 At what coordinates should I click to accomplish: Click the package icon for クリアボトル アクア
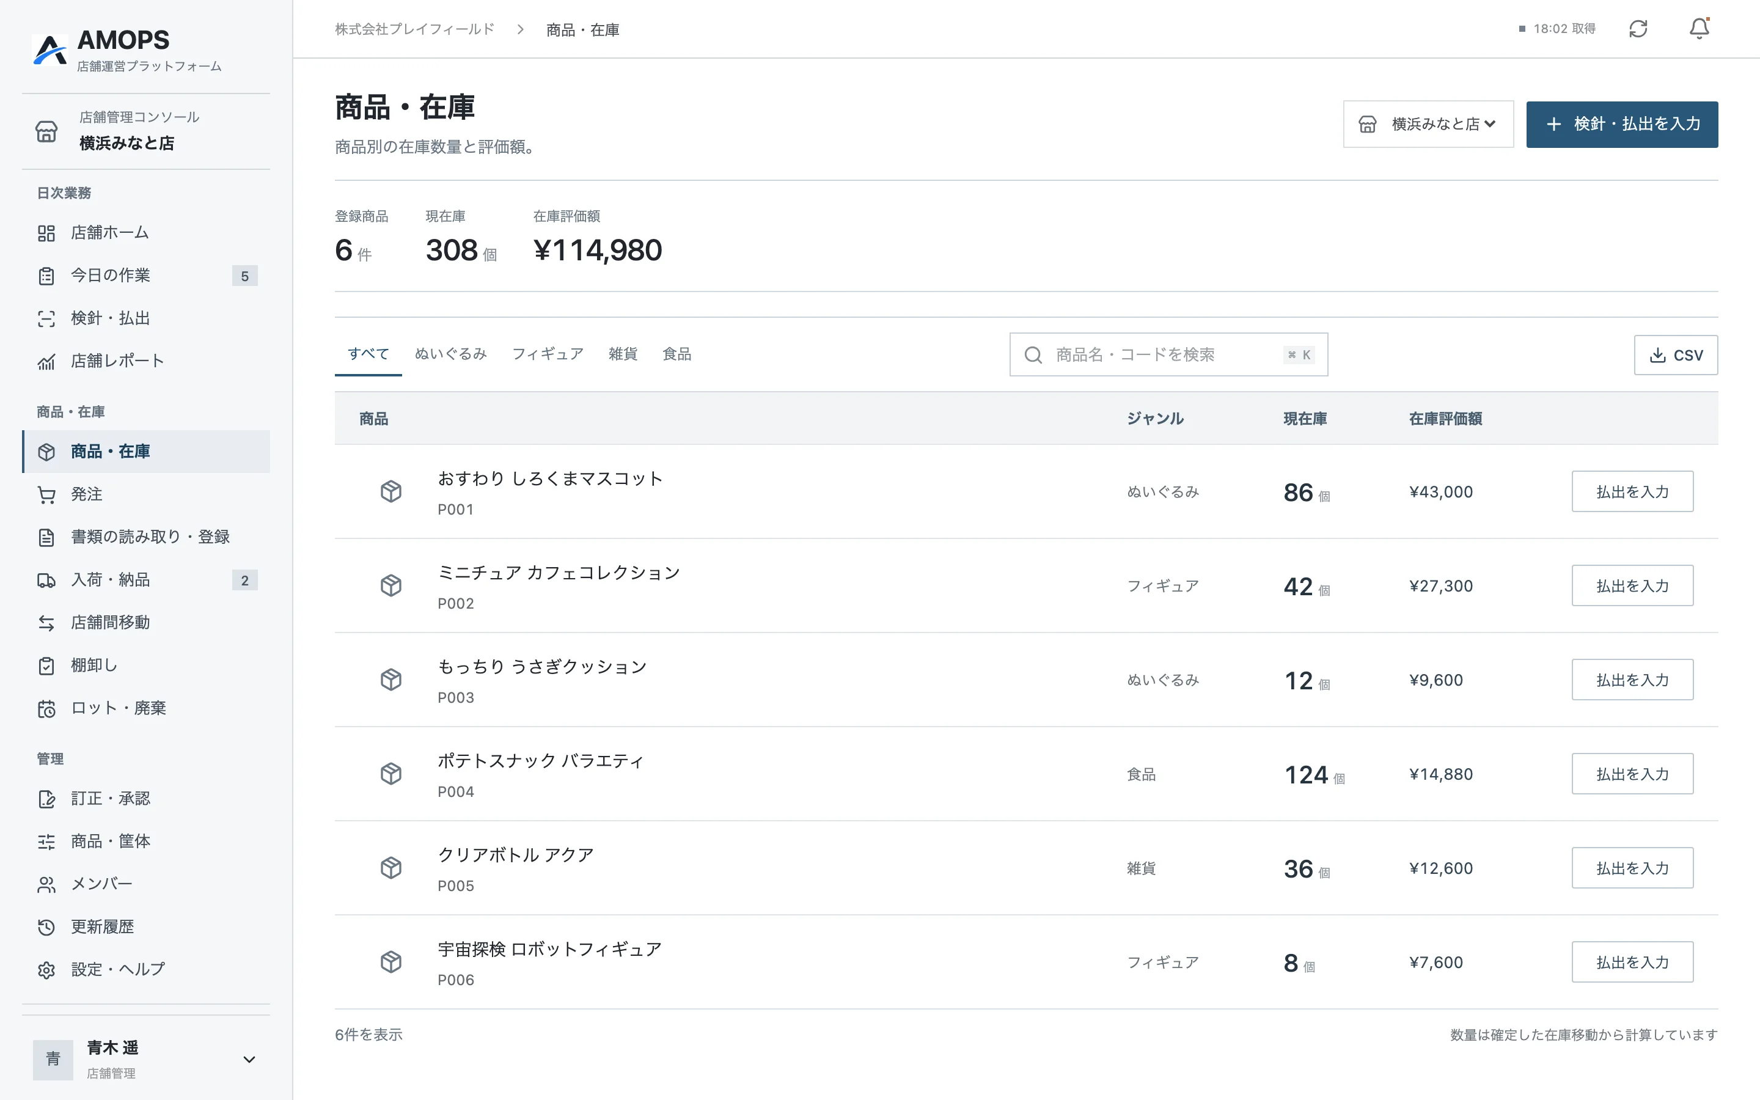(x=391, y=868)
